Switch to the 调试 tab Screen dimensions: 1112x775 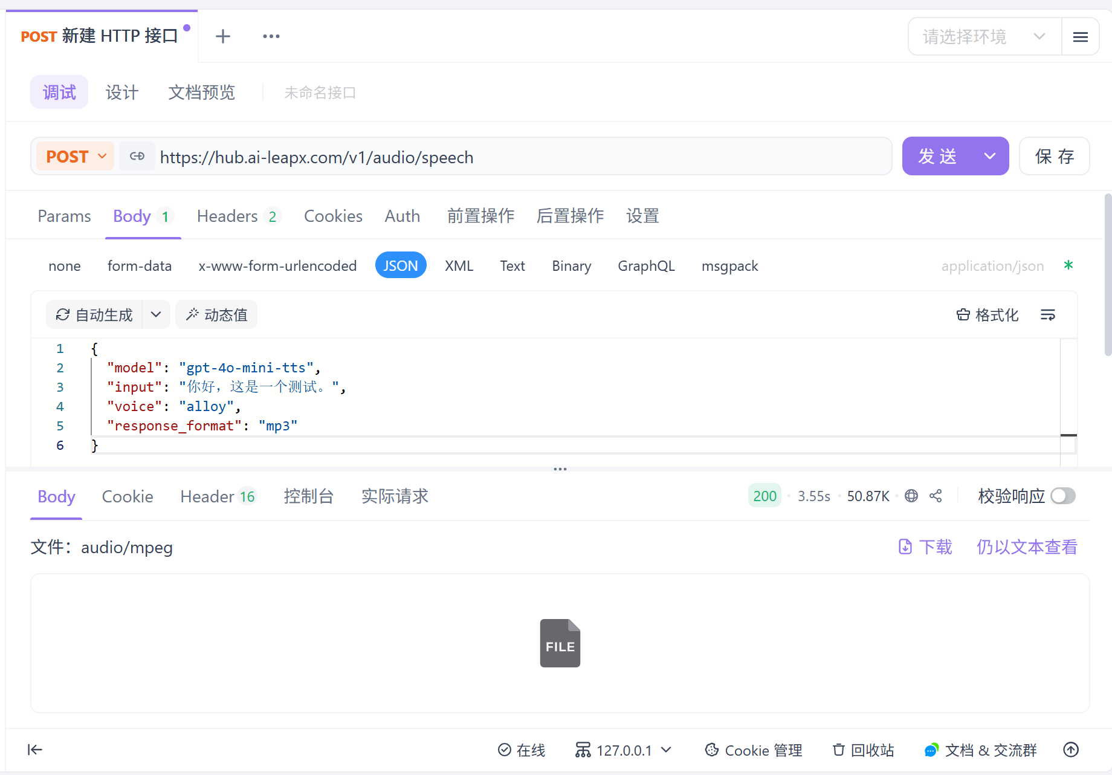59,92
